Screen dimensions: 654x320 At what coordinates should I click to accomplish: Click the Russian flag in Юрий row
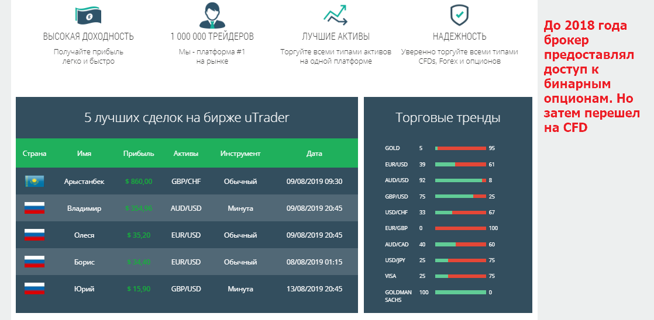pos(34,289)
